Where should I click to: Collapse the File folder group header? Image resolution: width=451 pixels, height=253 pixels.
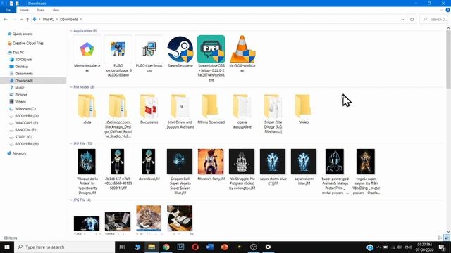71,87
